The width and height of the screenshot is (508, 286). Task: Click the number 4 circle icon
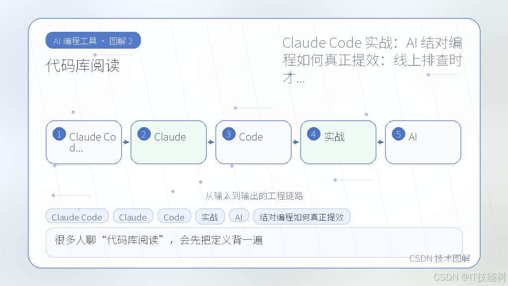pyautogui.click(x=314, y=134)
